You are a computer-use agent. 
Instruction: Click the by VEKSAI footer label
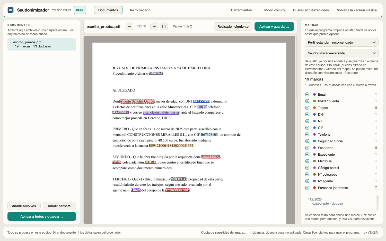coord(371,233)
